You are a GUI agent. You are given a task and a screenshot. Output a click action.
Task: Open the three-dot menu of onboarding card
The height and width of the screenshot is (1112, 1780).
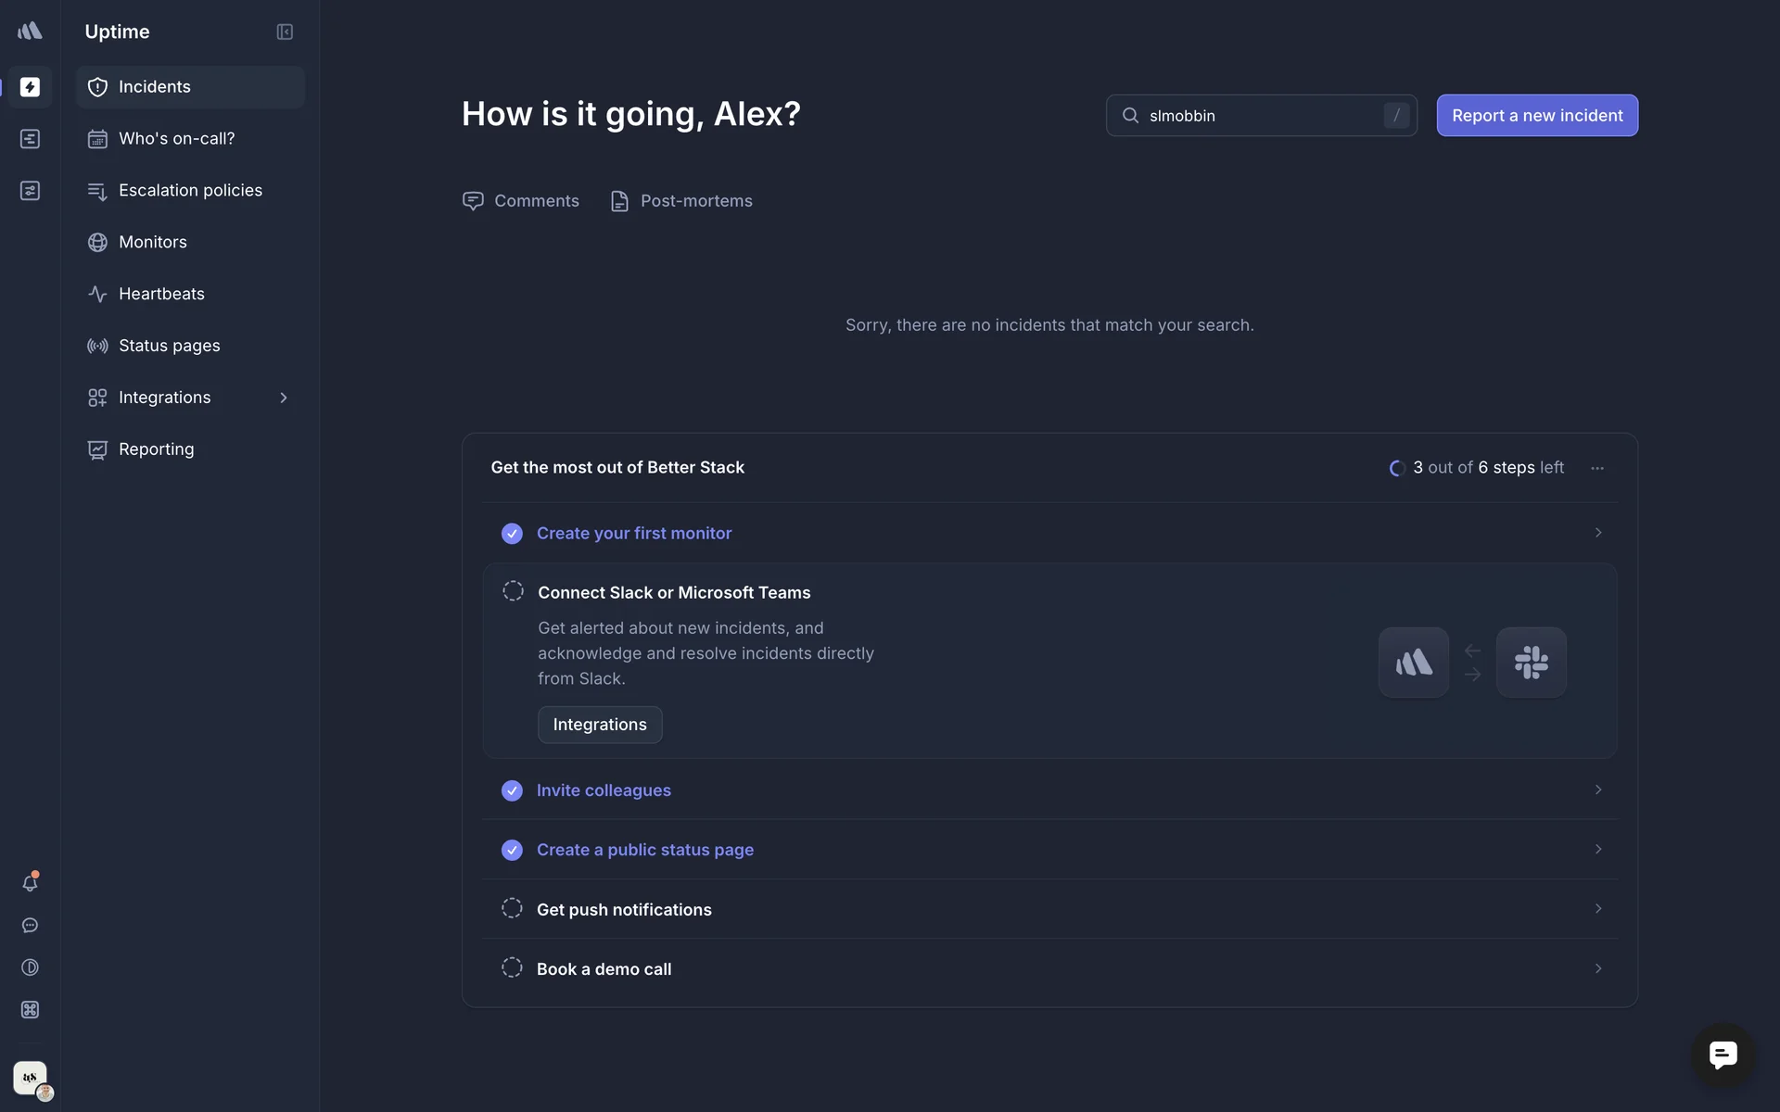pos(1596,468)
